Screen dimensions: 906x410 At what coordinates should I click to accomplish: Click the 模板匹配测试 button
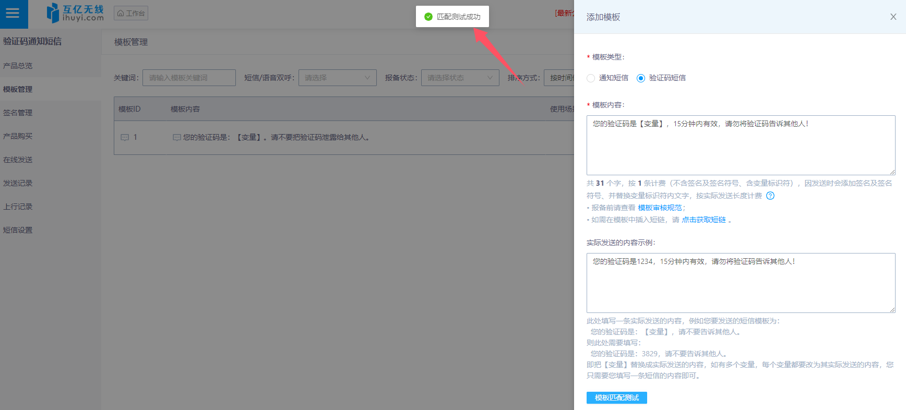coord(616,397)
